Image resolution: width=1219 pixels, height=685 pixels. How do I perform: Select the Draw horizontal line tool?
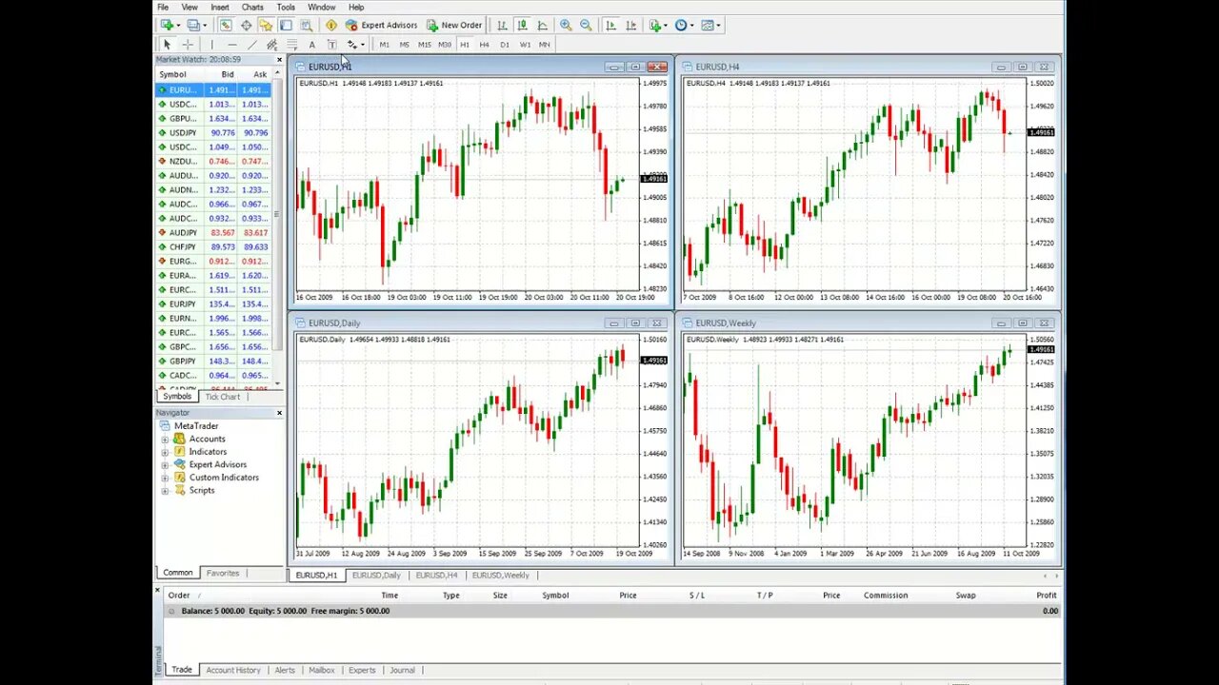pyautogui.click(x=232, y=45)
